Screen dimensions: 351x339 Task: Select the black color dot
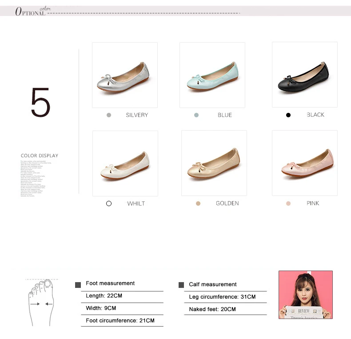pos(288,115)
